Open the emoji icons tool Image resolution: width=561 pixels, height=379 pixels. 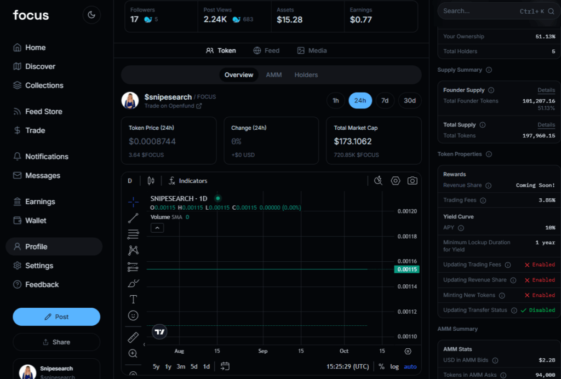coord(133,315)
